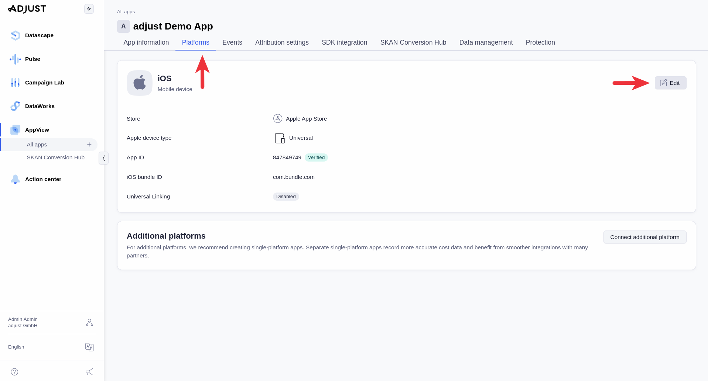Open the SDK integration tab
Image resolution: width=708 pixels, height=381 pixels.
pos(345,42)
